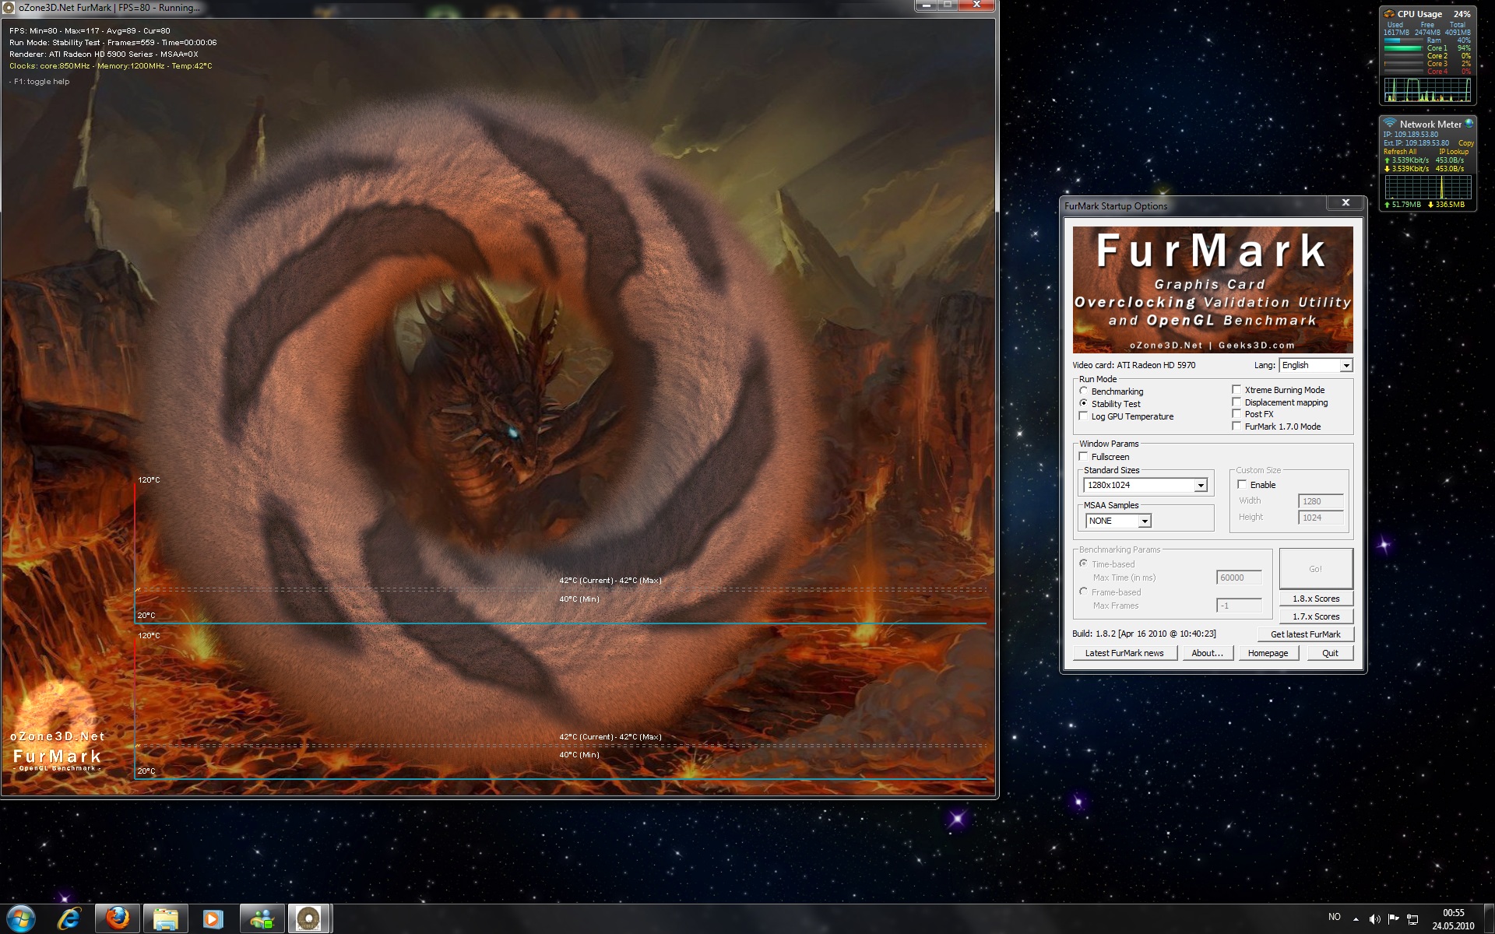Open Windows Media Player from taskbar
This screenshot has height=934, width=1495.
213,918
